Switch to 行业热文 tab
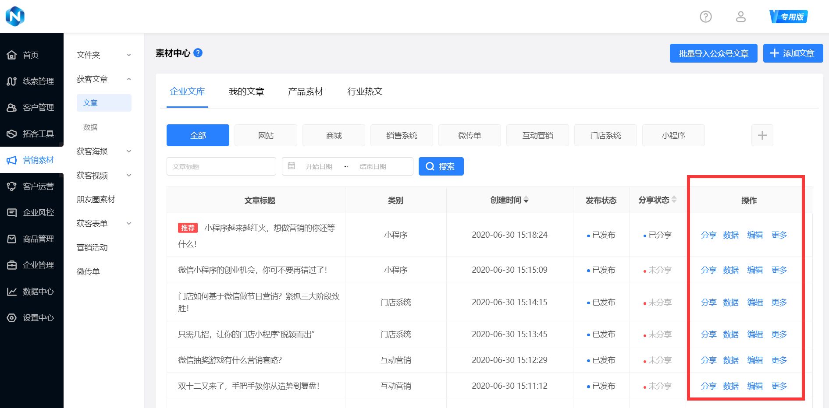The image size is (829, 408). 365,91
